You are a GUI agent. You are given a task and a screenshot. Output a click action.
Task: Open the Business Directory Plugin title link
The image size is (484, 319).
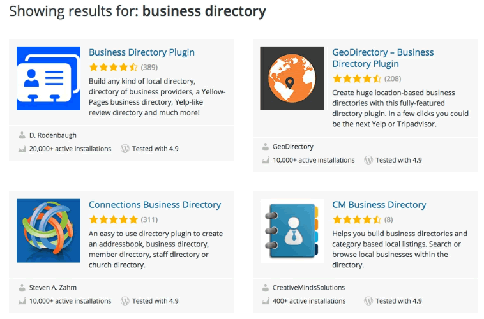[142, 52]
